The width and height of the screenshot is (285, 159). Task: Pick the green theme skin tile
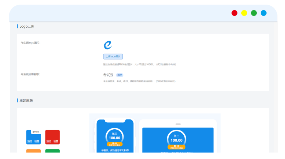[x=52, y=151]
